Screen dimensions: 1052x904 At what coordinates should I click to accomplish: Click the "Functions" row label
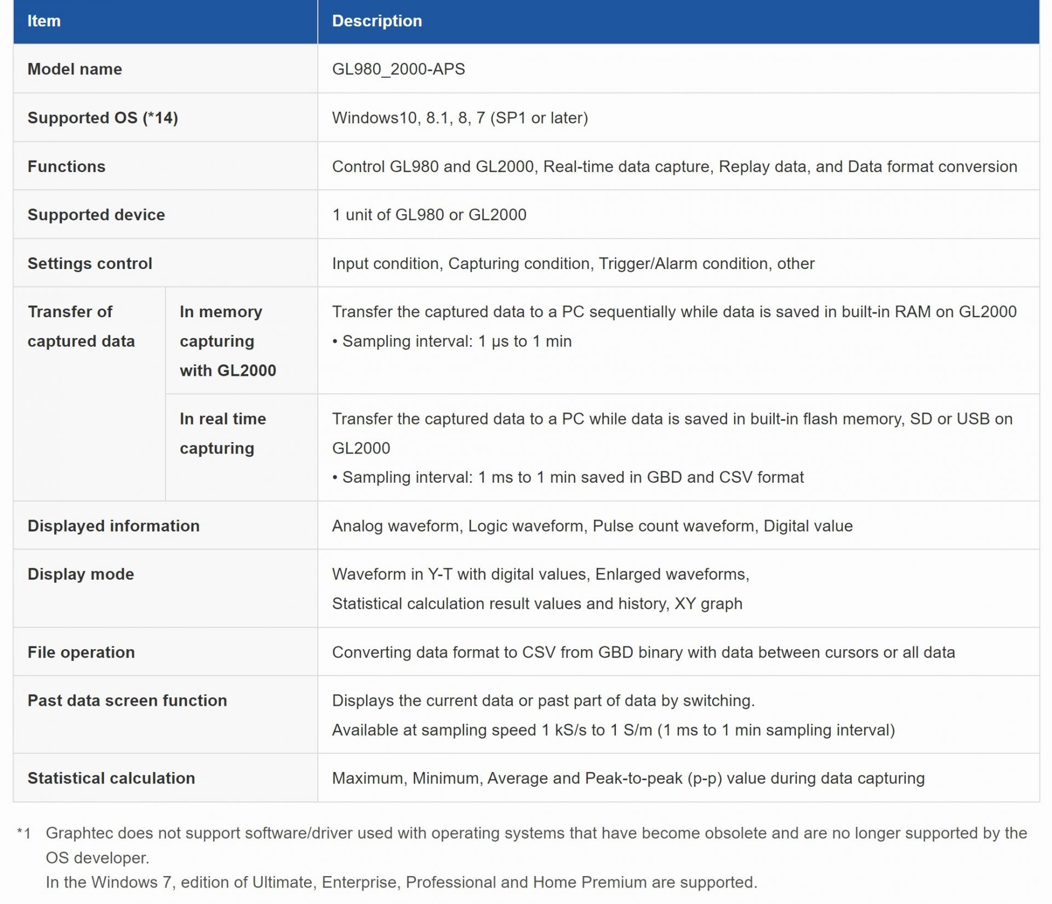coord(66,167)
